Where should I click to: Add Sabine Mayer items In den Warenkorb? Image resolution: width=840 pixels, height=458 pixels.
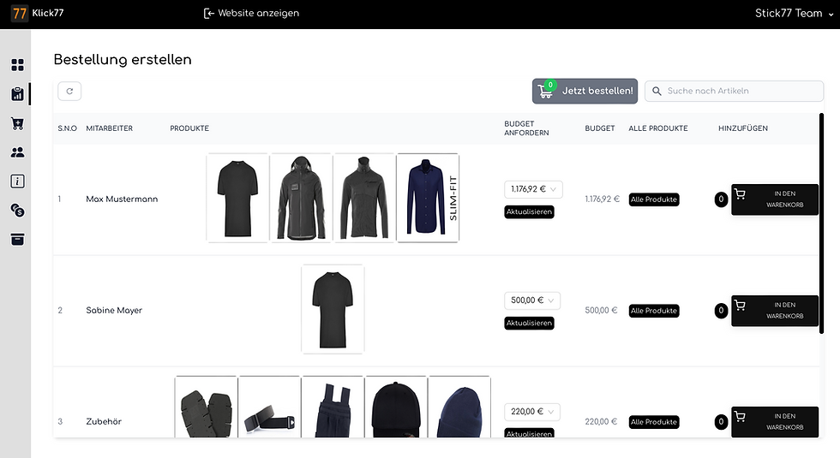click(775, 311)
